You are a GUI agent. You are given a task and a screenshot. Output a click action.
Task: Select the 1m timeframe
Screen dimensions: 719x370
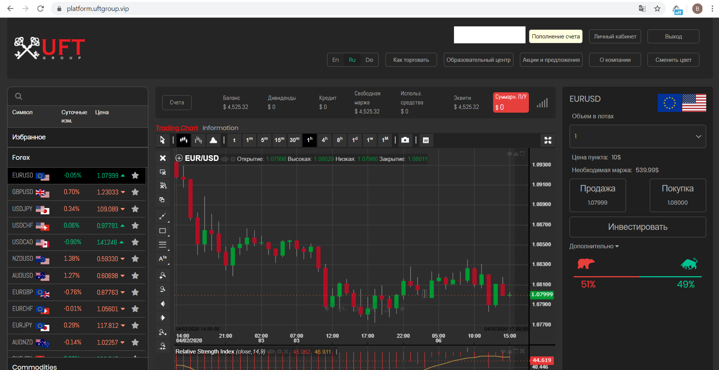click(x=249, y=140)
